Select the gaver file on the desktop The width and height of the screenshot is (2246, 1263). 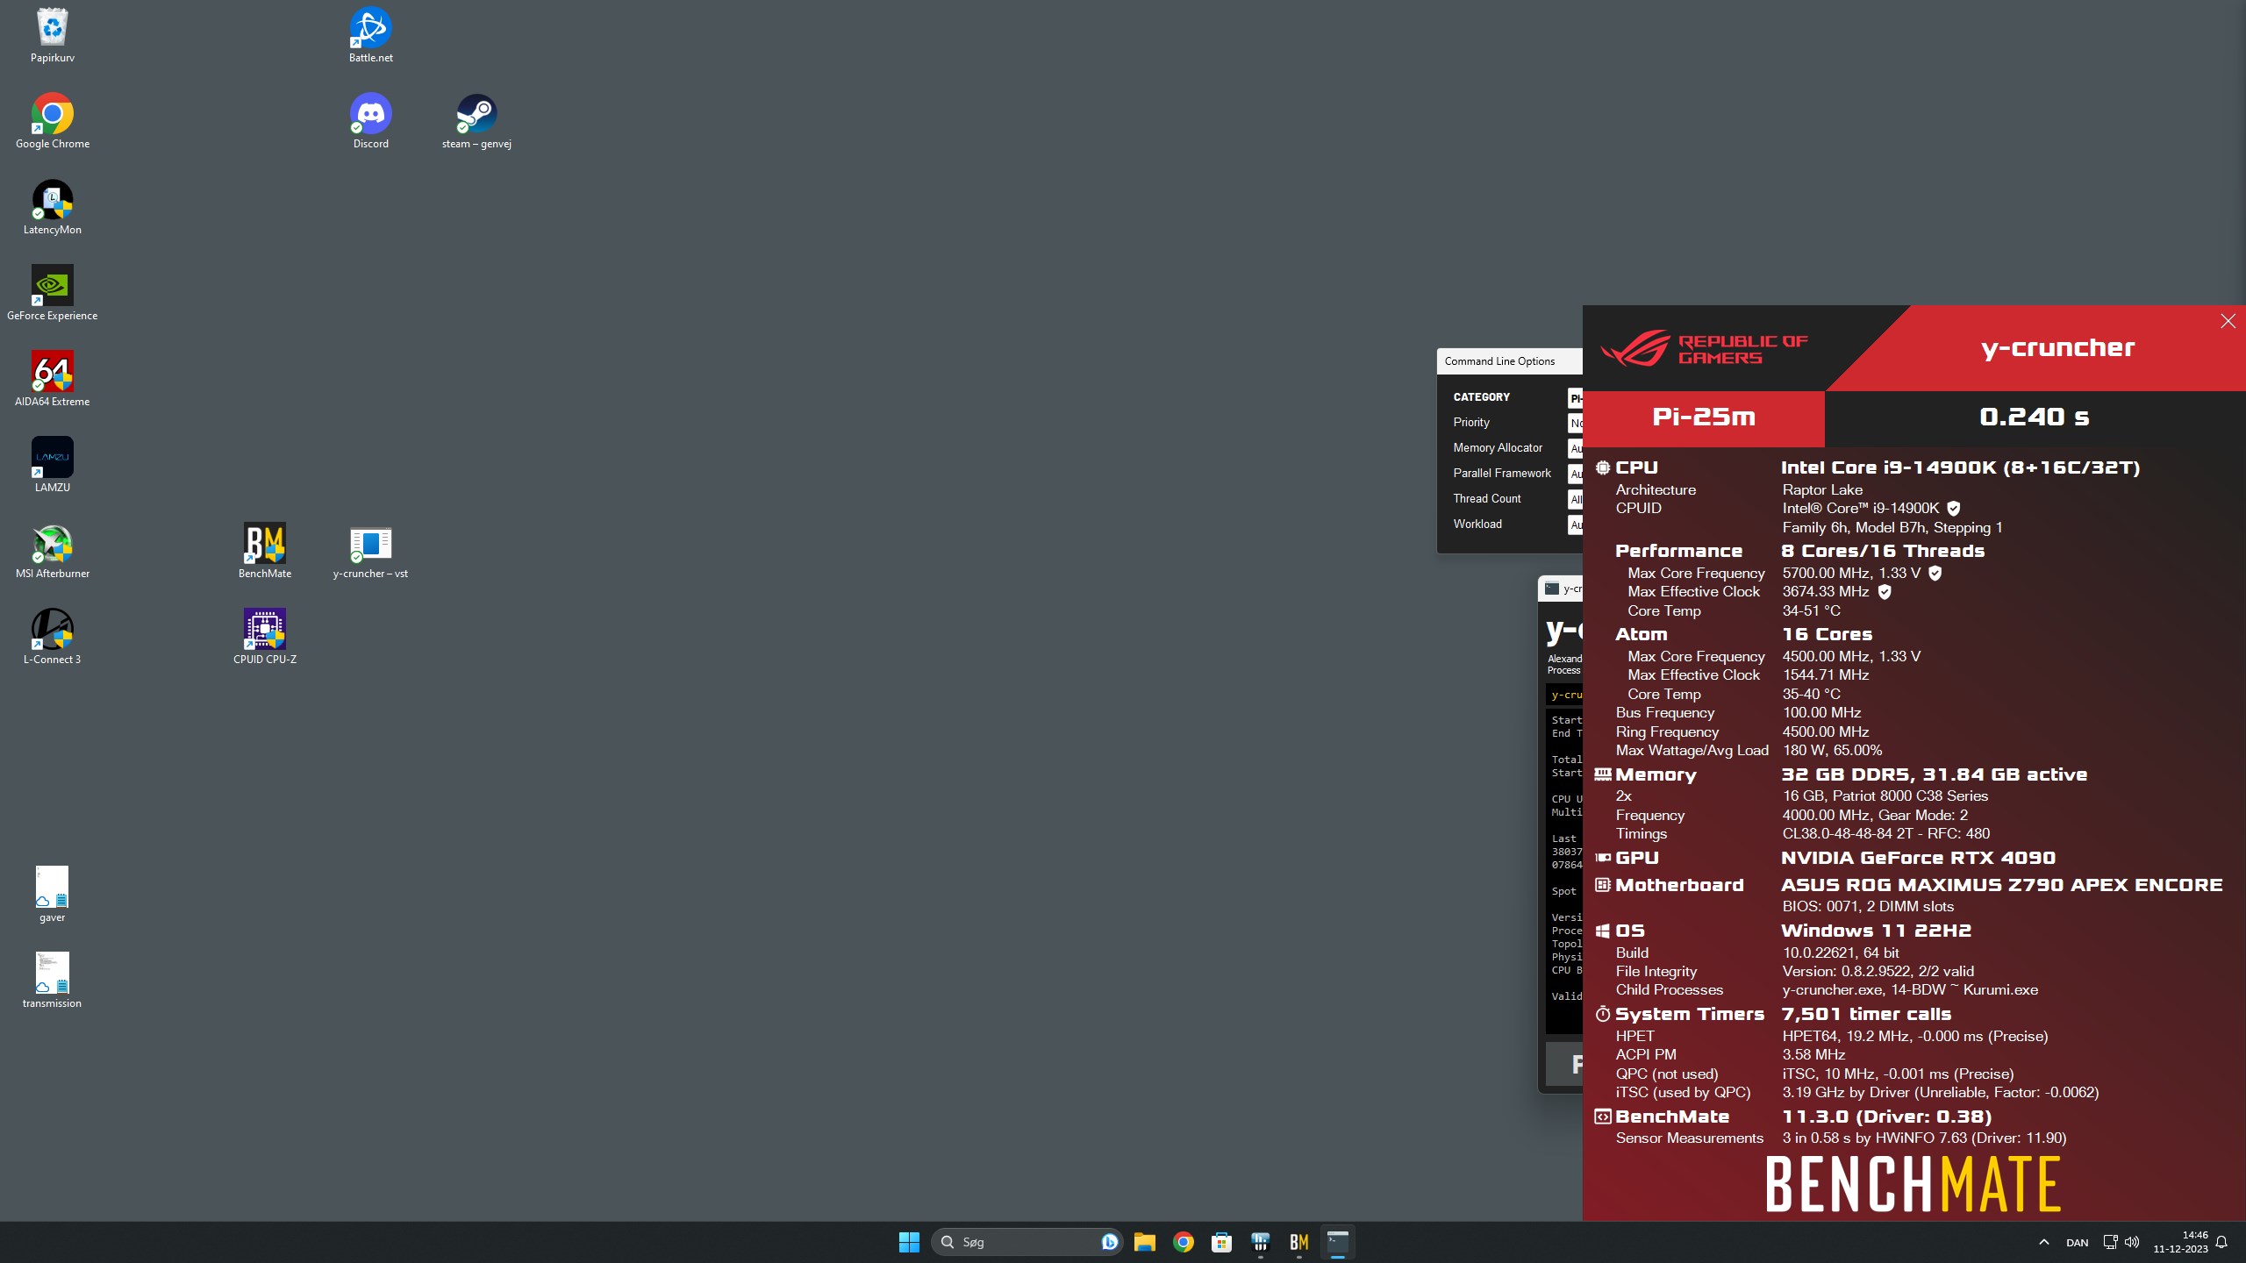[x=53, y=895]
